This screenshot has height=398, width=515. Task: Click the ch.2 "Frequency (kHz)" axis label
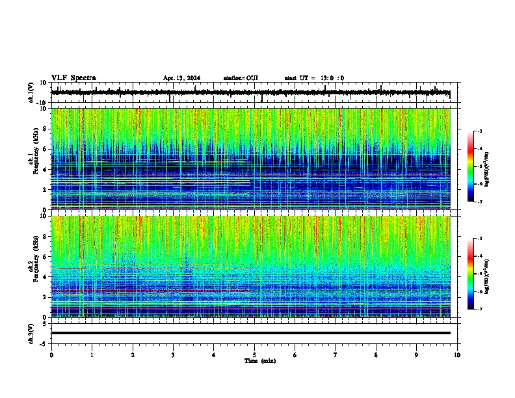(x=36, y=259)
